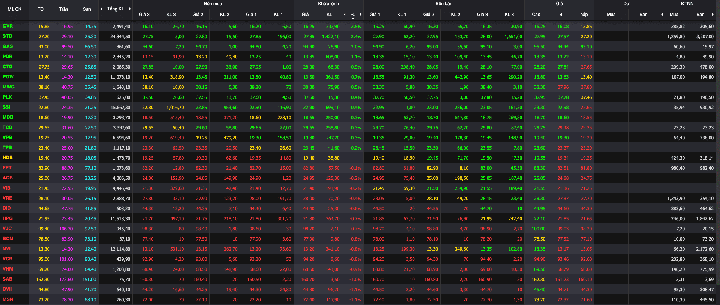
Task: Open the GAS stock symbol
Action: (7, 46)
